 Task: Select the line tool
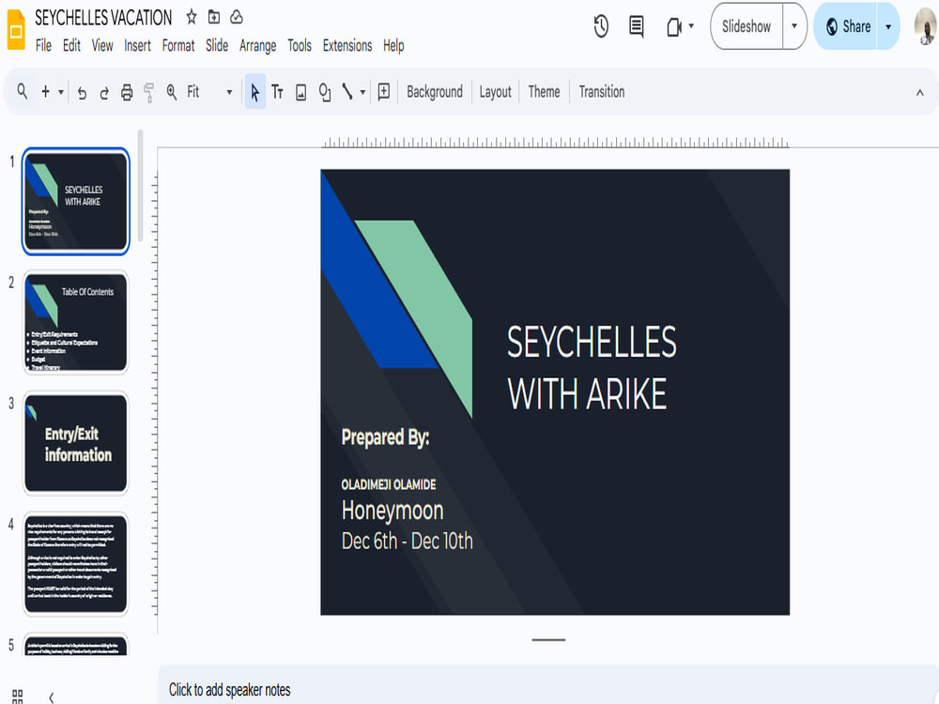click(346, 92)
